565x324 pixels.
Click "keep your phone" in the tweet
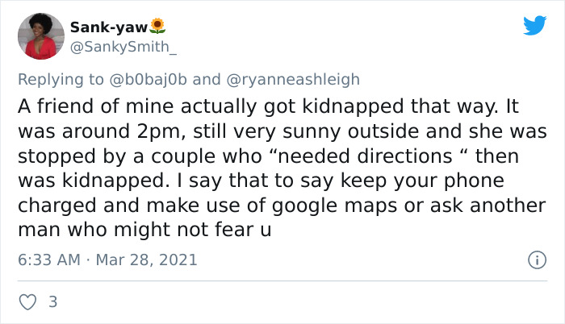click(x=422, y=181)
